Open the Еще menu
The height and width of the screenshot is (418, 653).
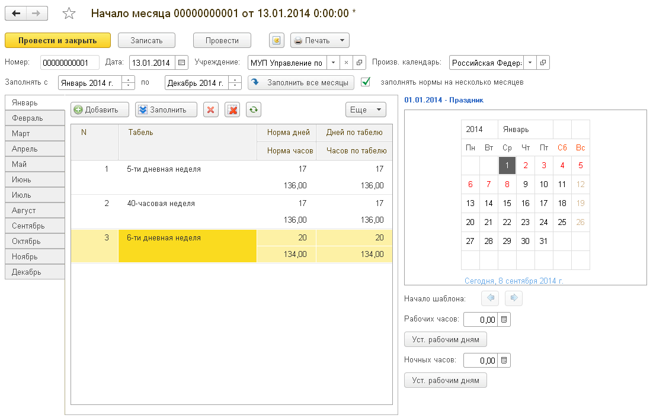coord(366,110)
